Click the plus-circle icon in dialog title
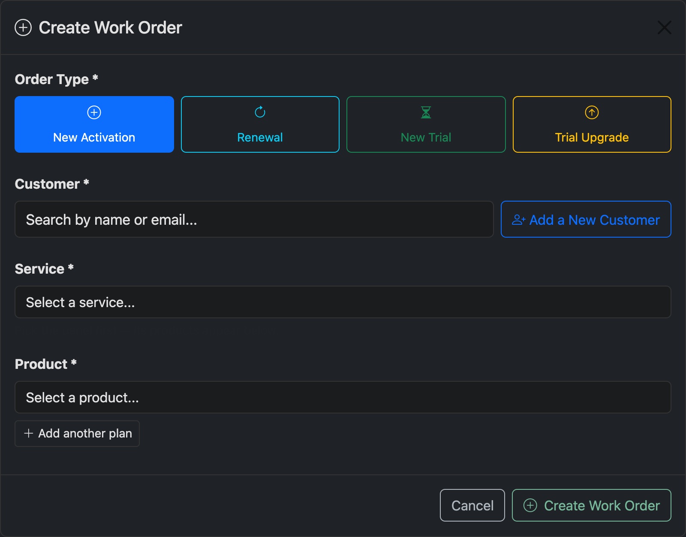The image size is (686, 537). 23,27
